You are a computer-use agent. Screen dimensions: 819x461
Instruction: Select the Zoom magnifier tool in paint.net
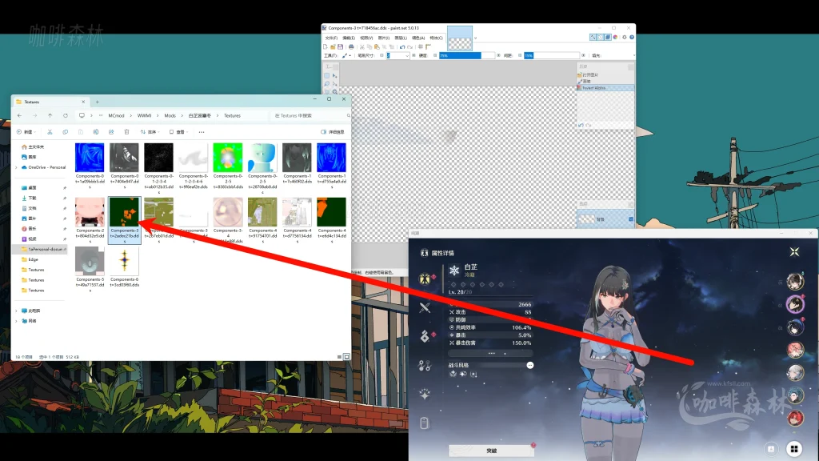click(335, 91)
